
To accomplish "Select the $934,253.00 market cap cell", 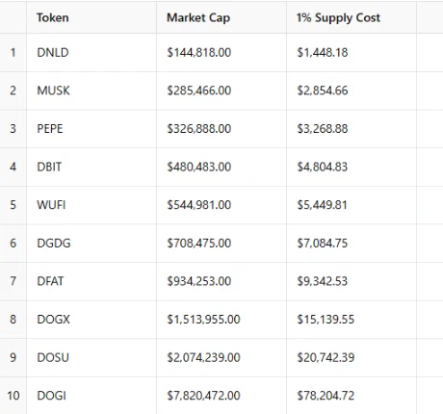I will [x=221, y=282].
